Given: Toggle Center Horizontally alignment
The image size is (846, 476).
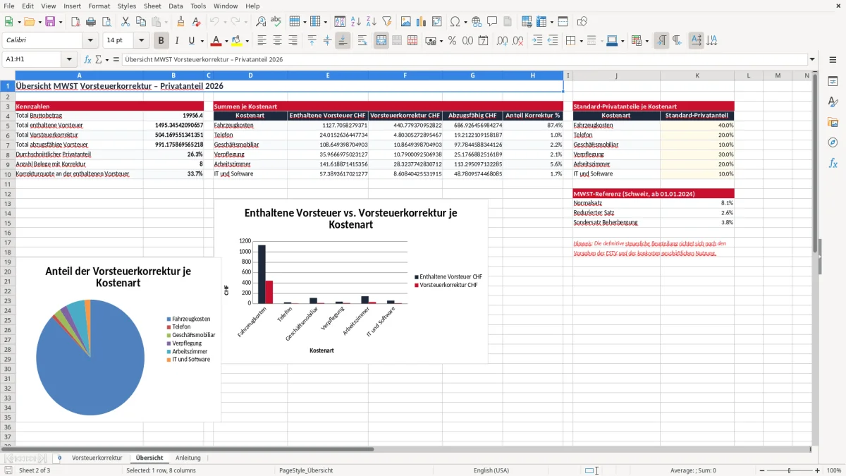Looking at the screenshot, I should pyautogui.click(x=277, y=41).
